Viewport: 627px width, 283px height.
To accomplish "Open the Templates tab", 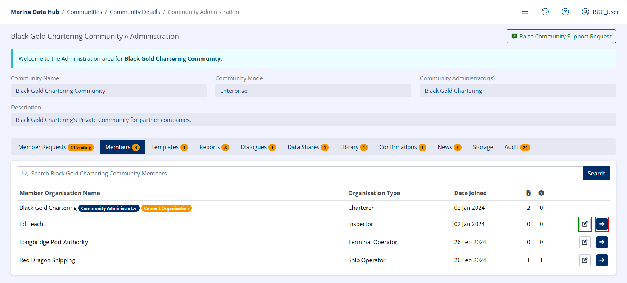I will coord(169,147).
